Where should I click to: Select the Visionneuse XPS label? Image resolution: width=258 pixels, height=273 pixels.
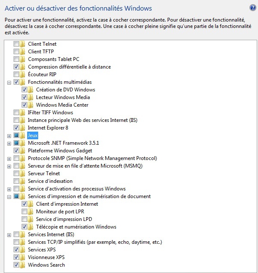46,257
